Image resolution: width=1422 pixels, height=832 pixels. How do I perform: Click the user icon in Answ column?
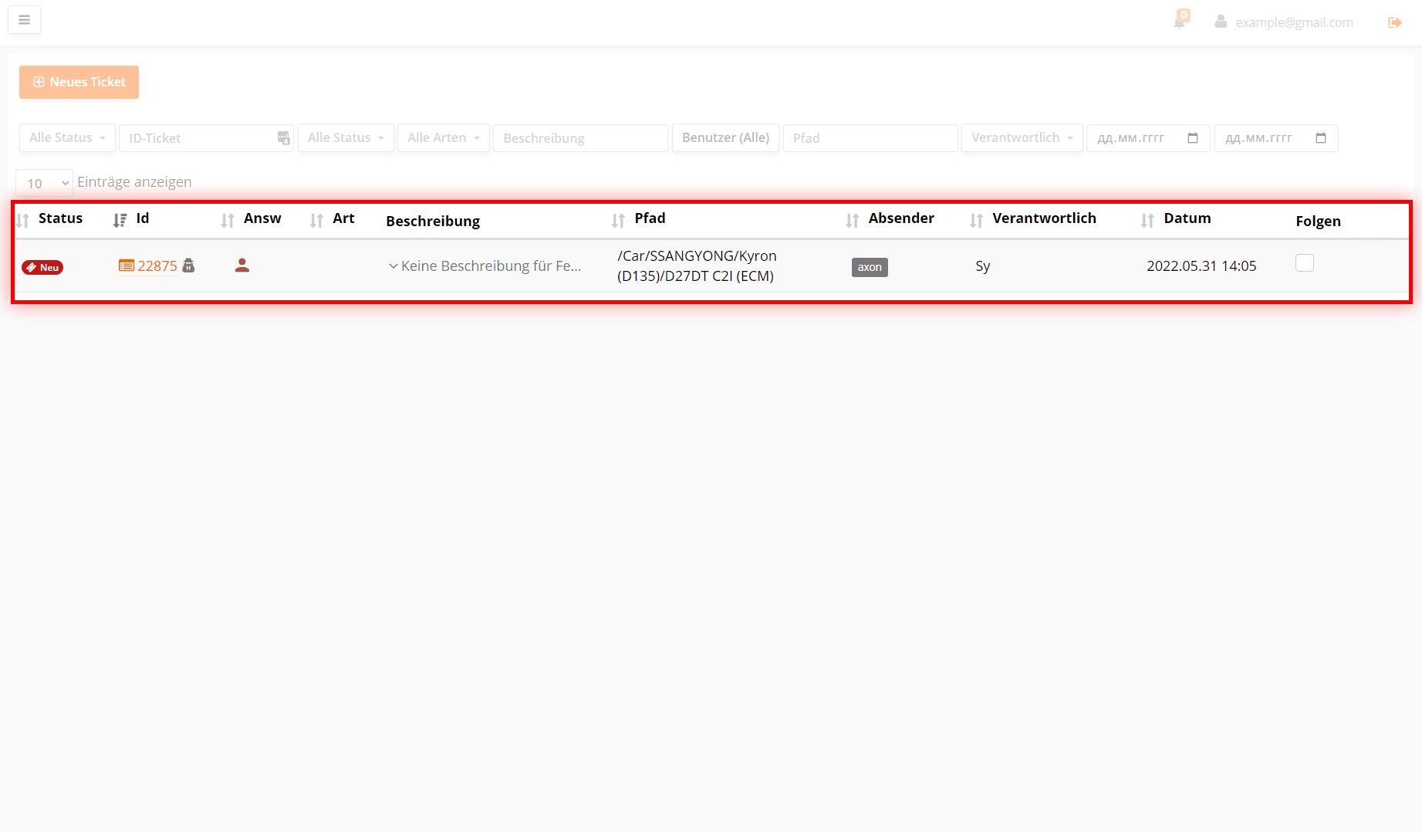click(x=242, y=265)
